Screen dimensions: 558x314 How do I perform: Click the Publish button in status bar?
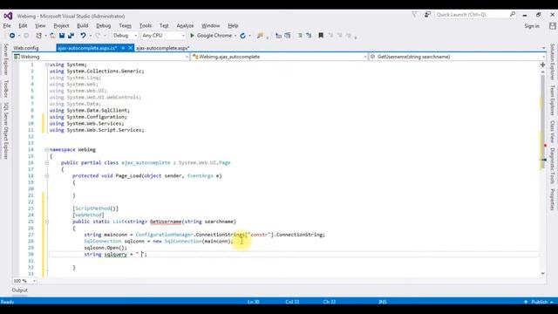(x=539, y=302)
